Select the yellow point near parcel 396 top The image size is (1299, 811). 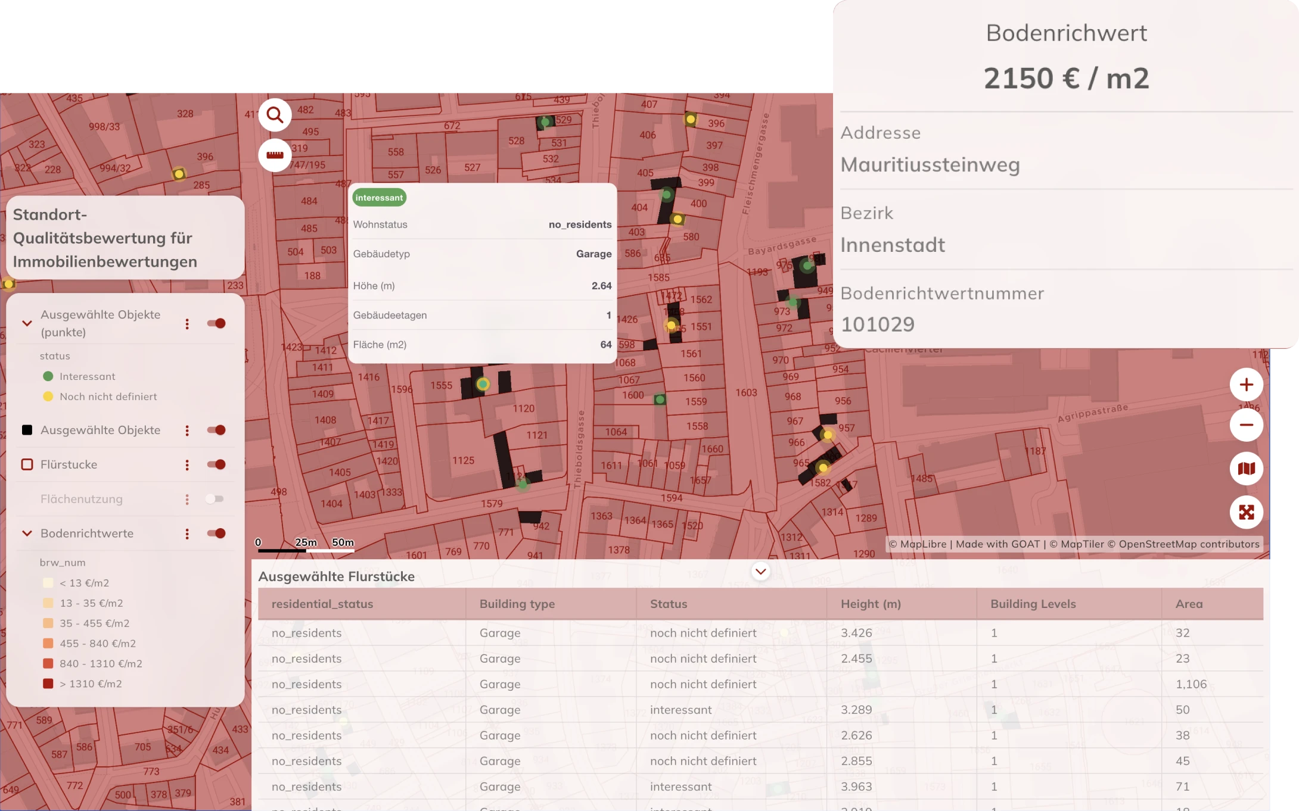click(x=690, y=119)
